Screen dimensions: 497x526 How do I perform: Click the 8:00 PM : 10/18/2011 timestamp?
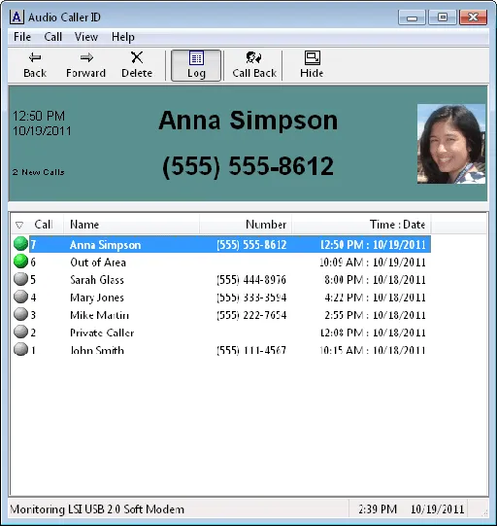[375, 280]
